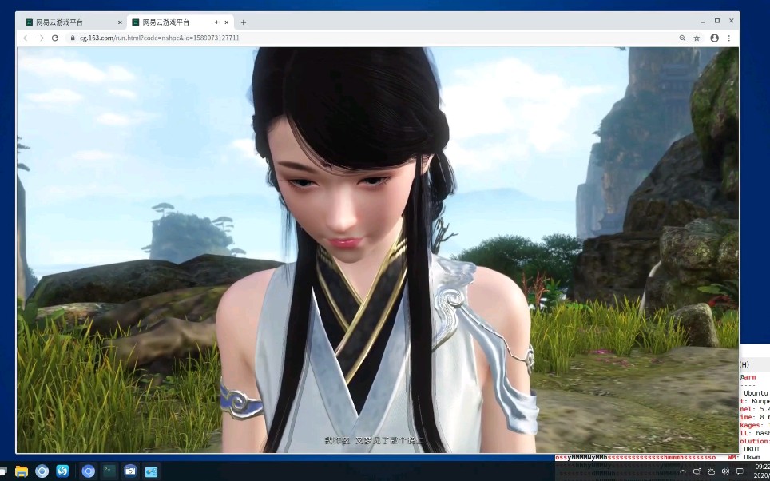Go back to the previous page
Image resolution: width=770 pixels, height=481 pixels.
point(26,38)
